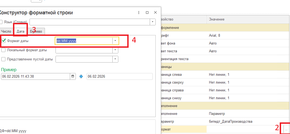Open the Язык (Страна) dropdown list

point(153,22)
